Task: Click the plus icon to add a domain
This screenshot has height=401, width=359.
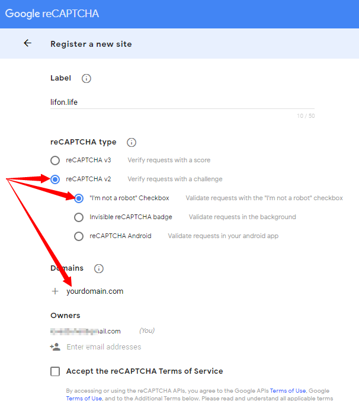Action: point(55,291)
